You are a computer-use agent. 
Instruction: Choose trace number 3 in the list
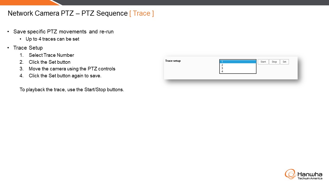pyautogui.click(x=238, y=68)
